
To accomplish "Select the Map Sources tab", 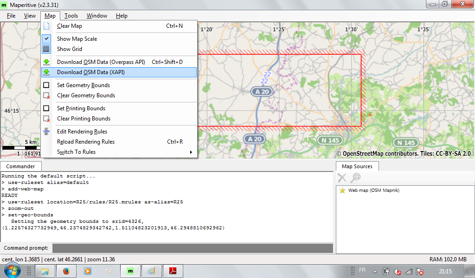I will tap(357, 166).
